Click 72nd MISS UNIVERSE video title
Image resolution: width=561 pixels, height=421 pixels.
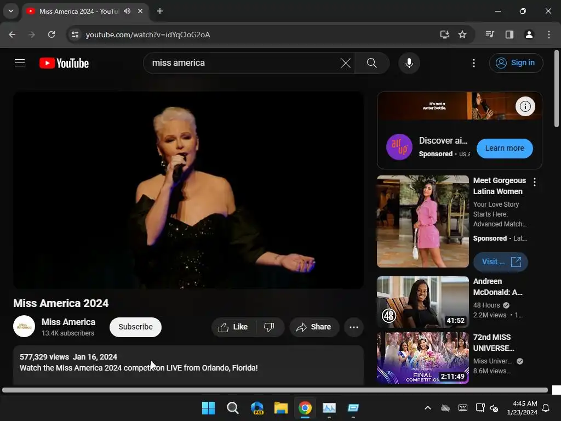tap(494, 343)
